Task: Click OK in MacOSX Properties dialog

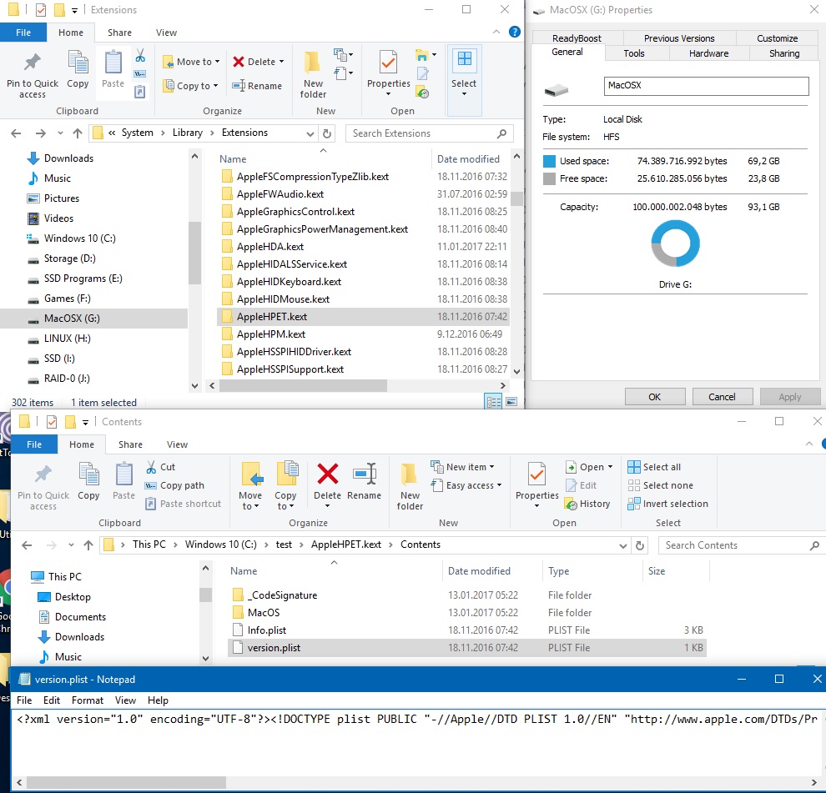Action: (655, 397)
